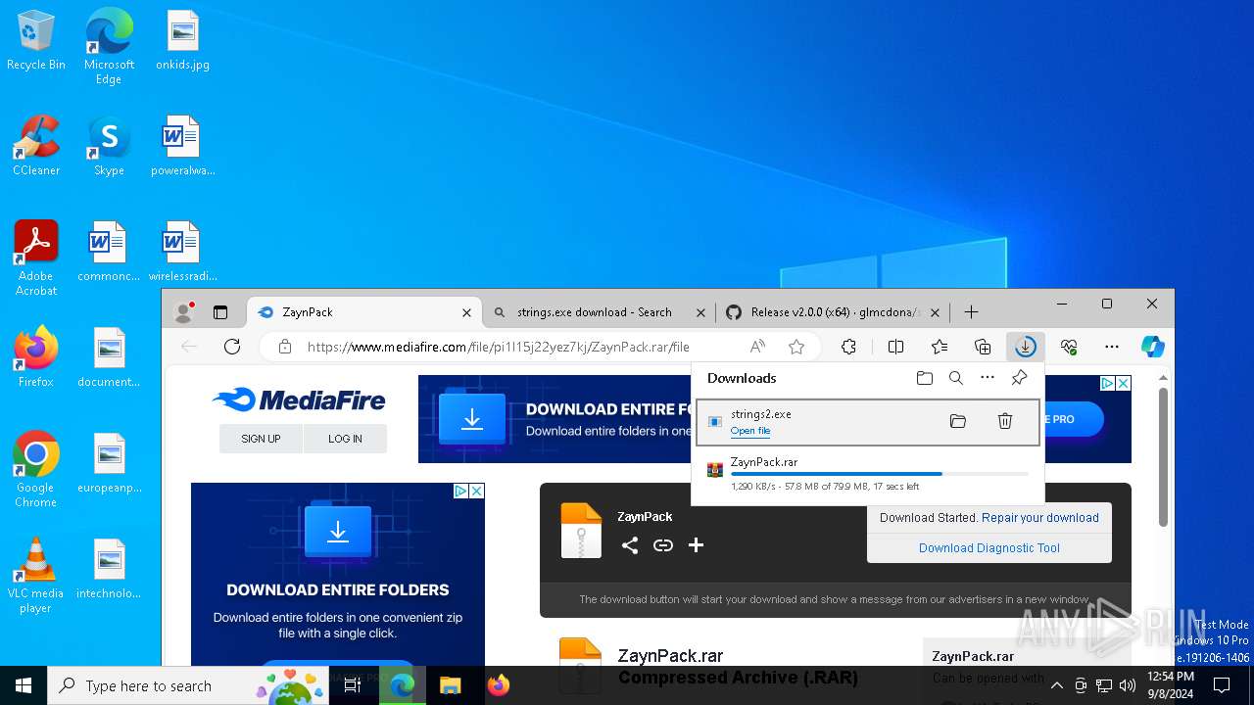Image resolution: width=1254 pixels, height=705 pixels.
Task: View site information lock icon
Action: (x=285, y=347)
